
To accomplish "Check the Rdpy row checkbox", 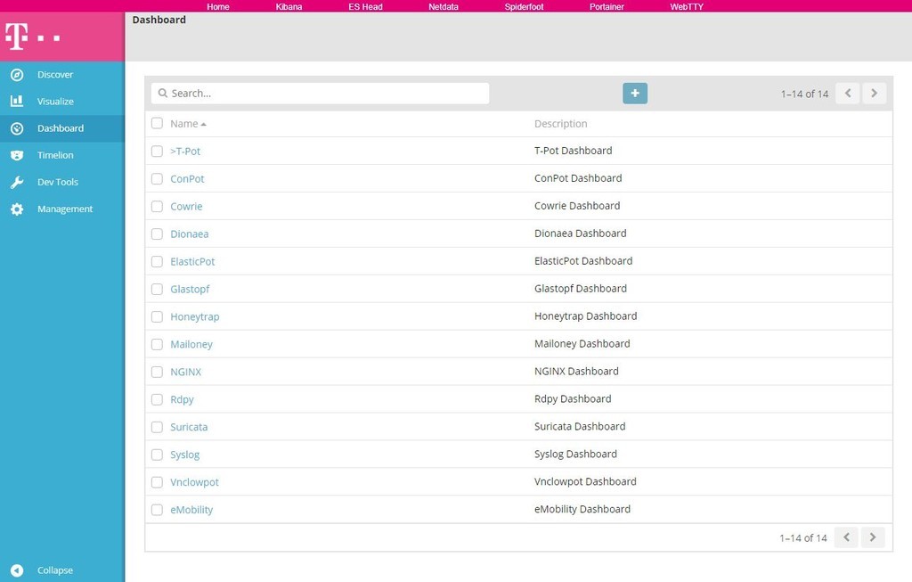I will (157, 400).
